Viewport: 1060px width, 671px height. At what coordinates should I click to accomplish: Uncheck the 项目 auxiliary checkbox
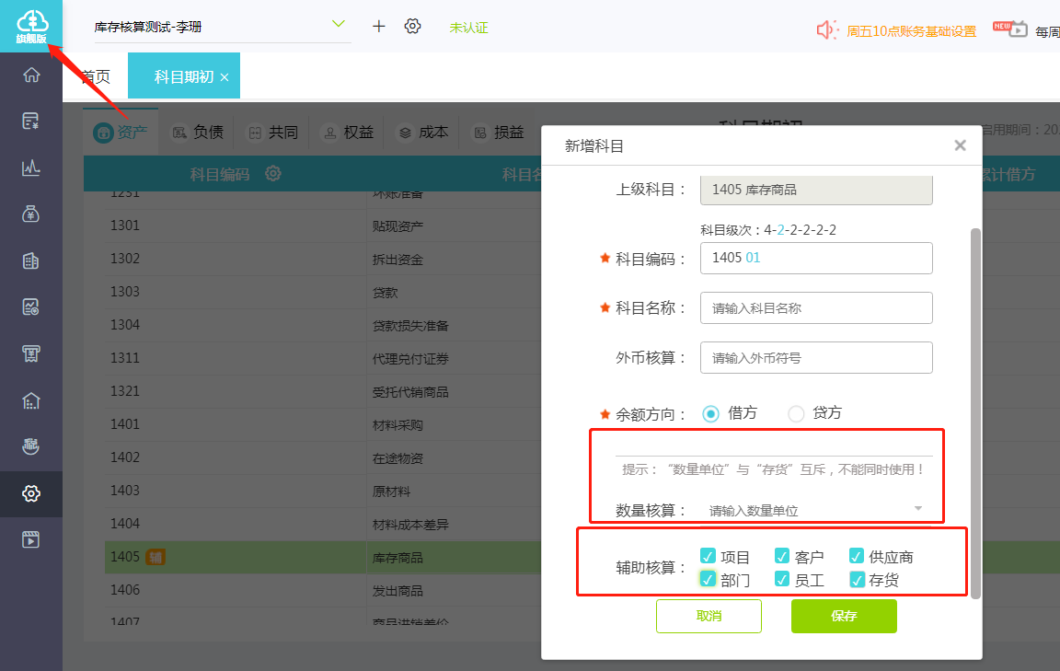(x=708, y=556)
